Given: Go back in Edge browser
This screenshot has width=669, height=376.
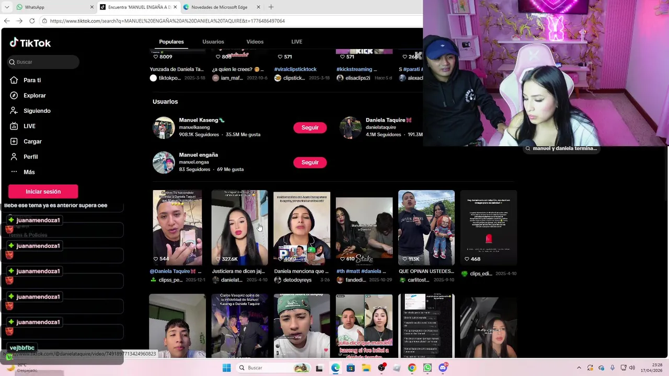Looking at the screenshot, I should tap(6, 21).
